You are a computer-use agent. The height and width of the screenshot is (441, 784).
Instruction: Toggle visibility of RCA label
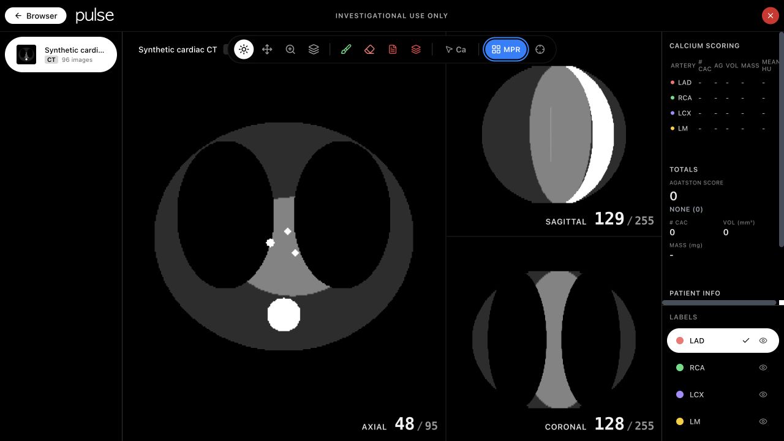click(763, 367)
